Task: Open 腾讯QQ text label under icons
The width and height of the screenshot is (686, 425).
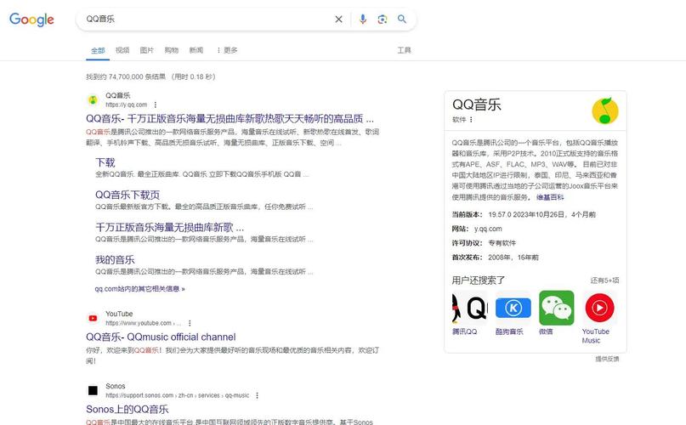Action: (464, 331)
